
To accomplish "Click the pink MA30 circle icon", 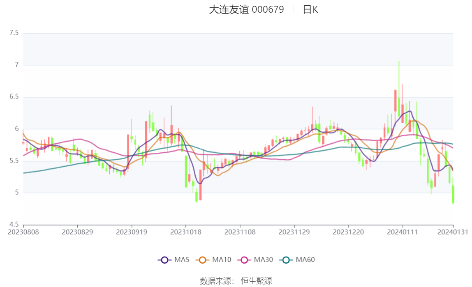I will 244,260.
